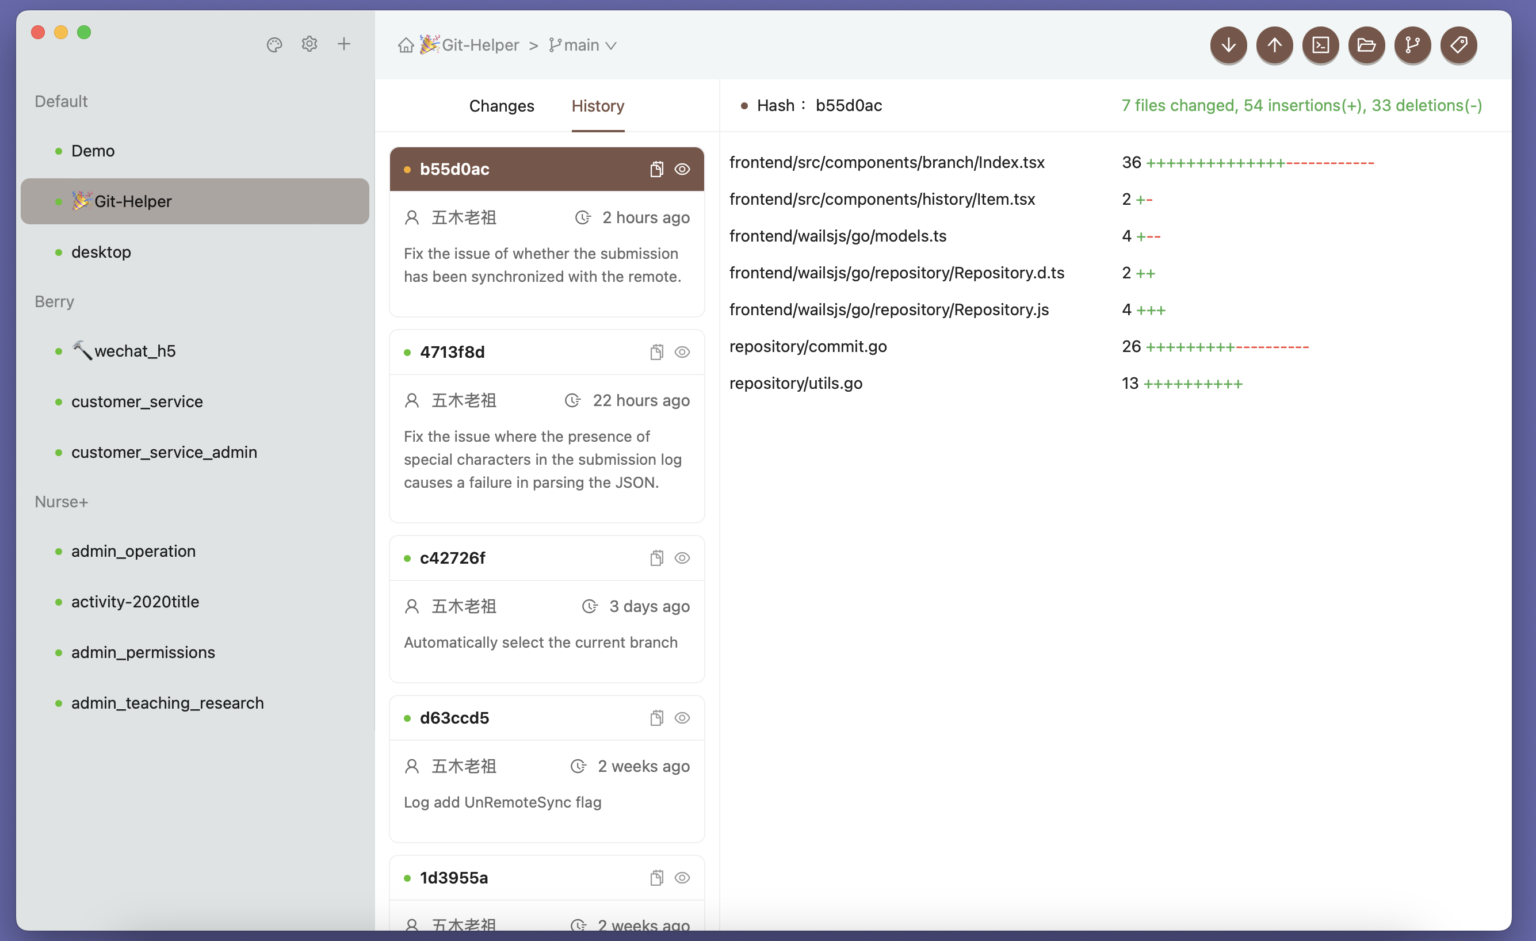Click the tag icon button
This screenshot has width=1536, height=941.
[1458, 45]
